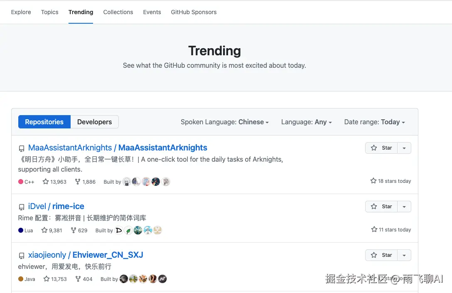Viewport: 452px width, 293px height.
Task: View the 404 forks of Ehviewer_CN_SXJ
Action: 84,279
